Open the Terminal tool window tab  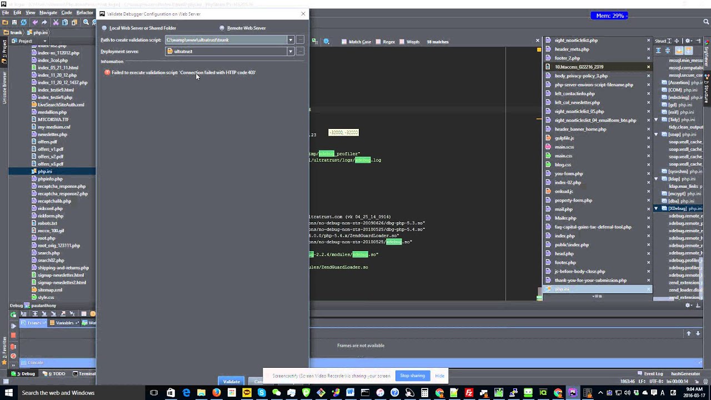tap(84, 374)
